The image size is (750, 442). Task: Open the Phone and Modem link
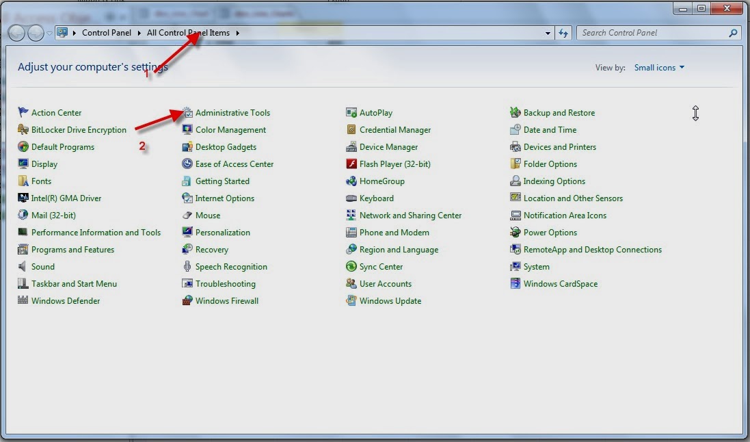394,232
